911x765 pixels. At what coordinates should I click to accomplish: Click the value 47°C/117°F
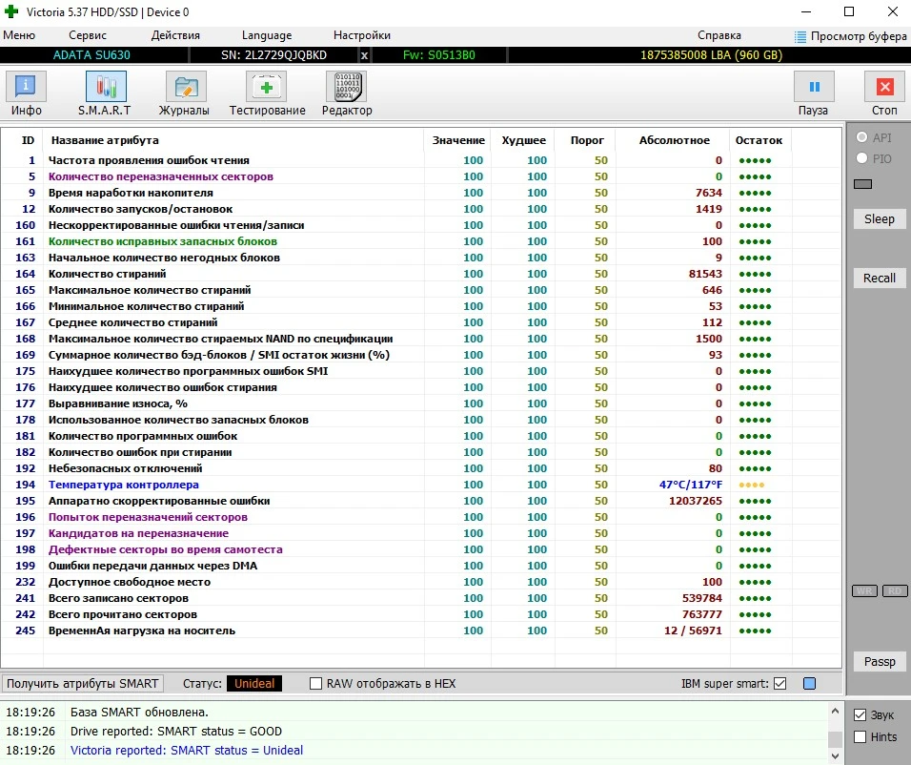[691, 485]
